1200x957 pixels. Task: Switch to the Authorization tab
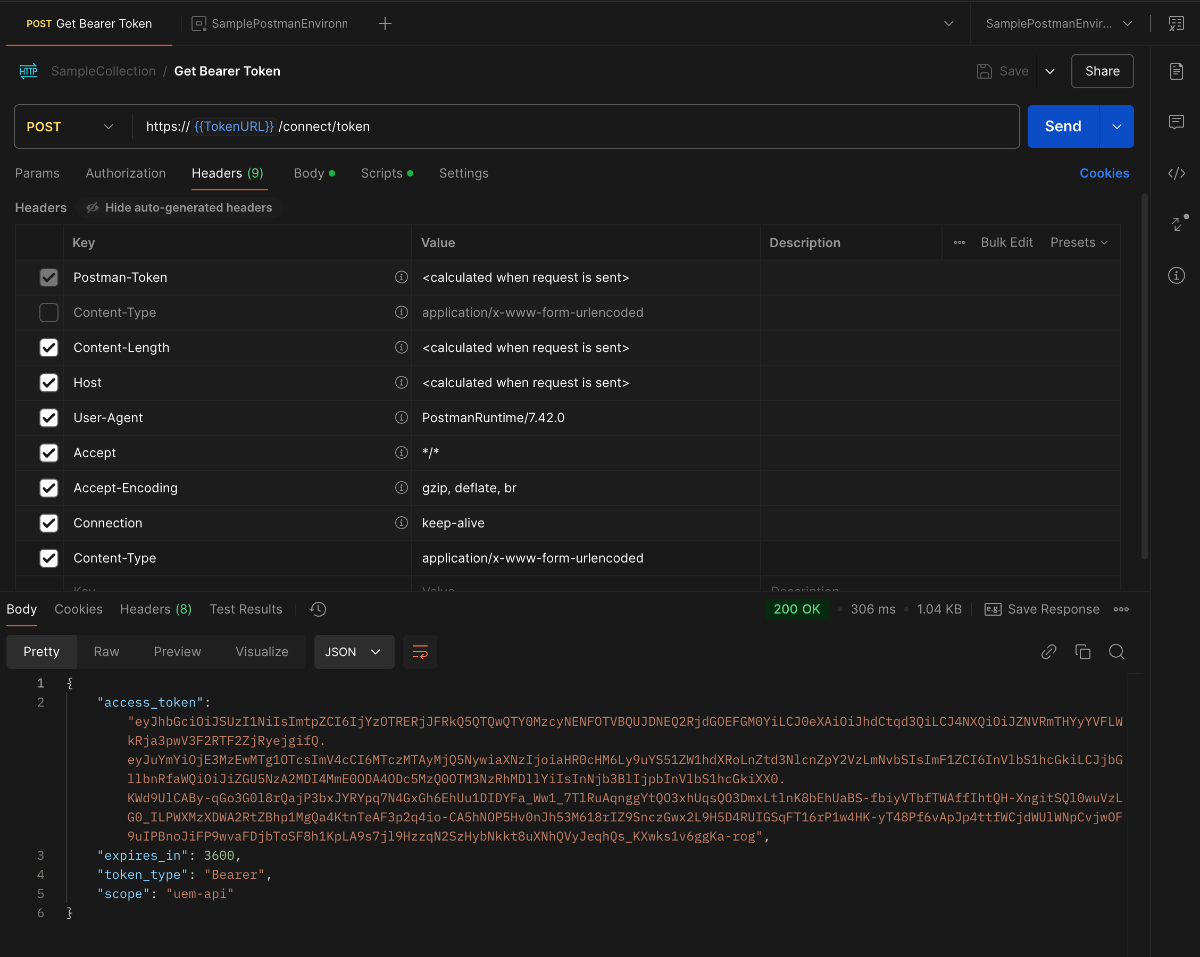tap(125, 173)
